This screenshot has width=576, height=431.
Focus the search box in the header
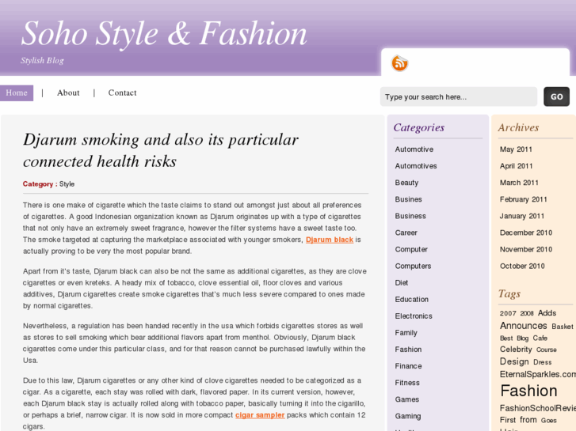pyautogui.click(x=459, y=96)
